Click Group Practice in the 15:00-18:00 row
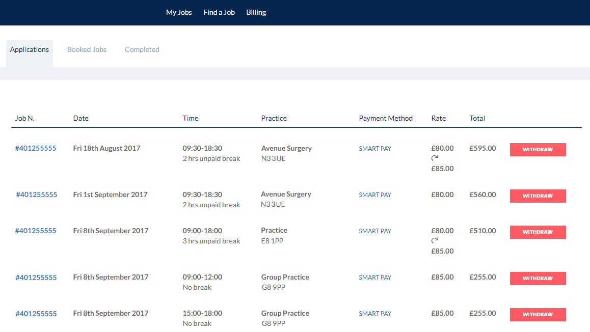This screenshot has height=332, width=590. coord(285,313)
